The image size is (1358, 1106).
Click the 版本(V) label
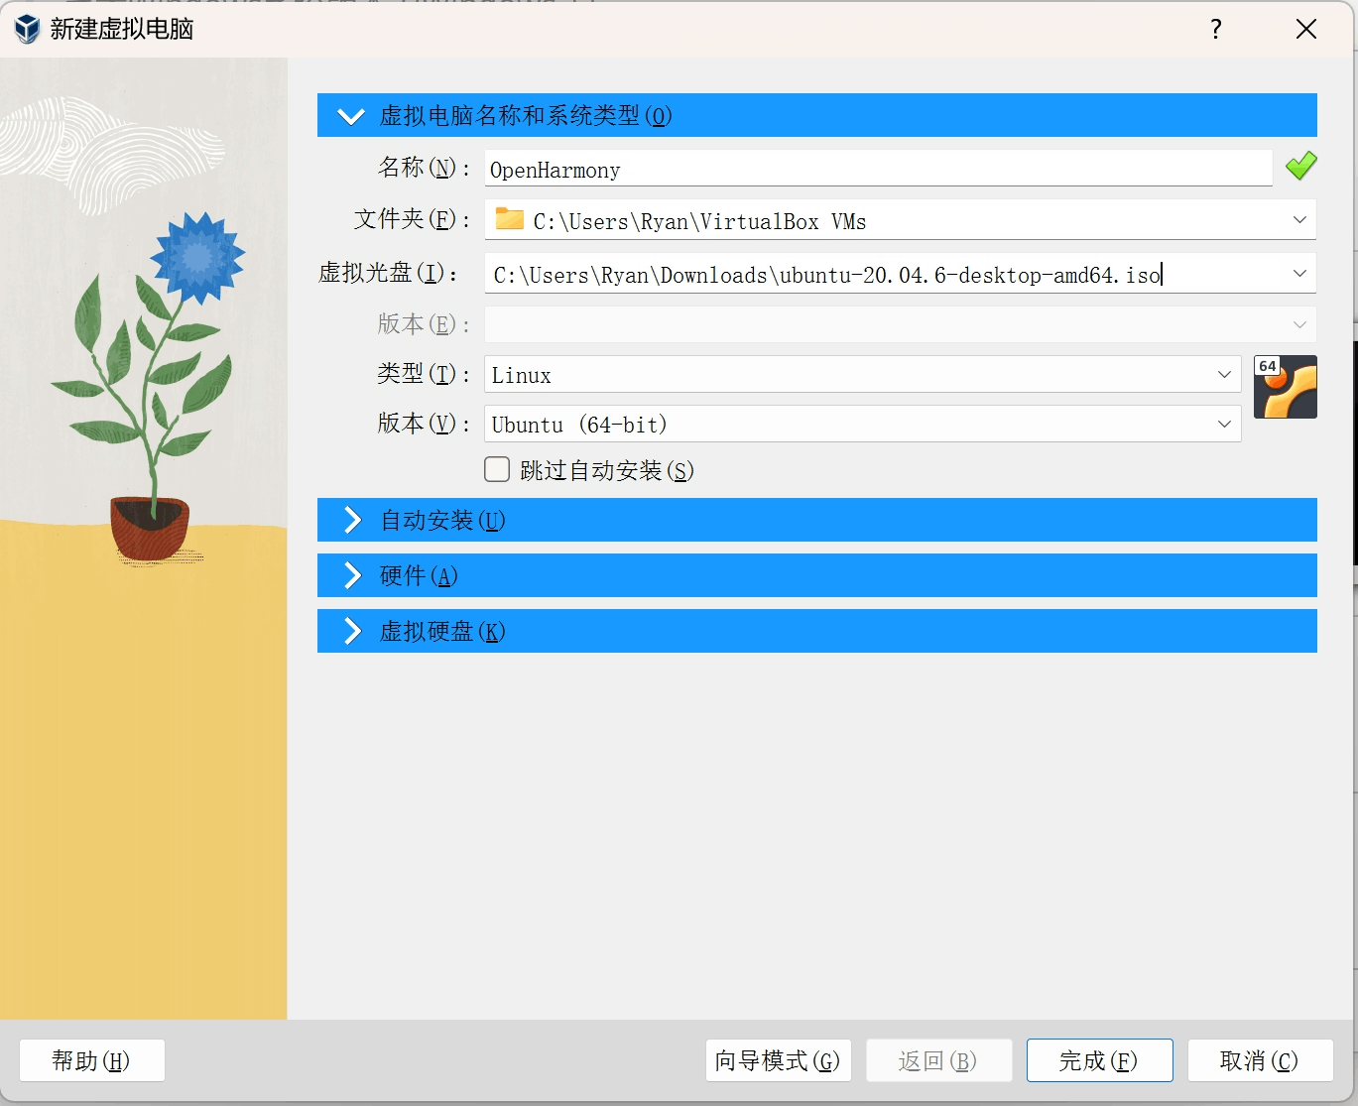pyautogui.click(x=424, y=424)
